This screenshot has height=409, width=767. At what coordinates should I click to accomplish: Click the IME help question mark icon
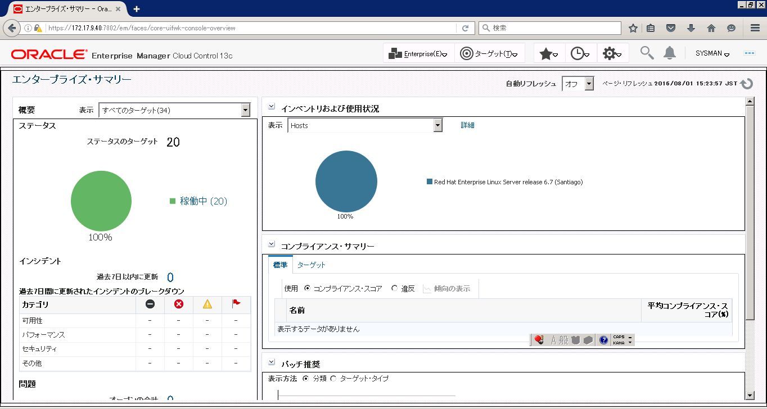coord(603,340)
